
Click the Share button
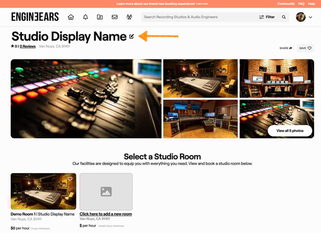coord(286,48)
